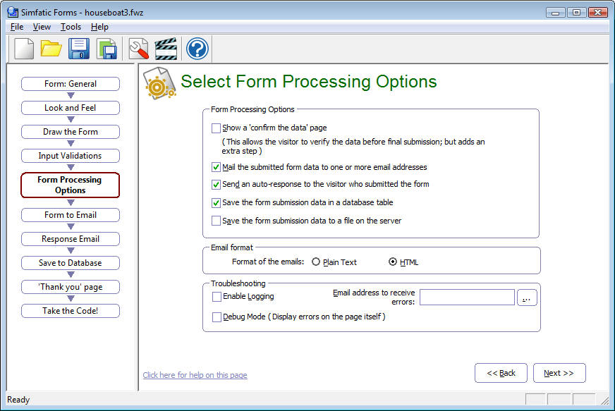Click the gears icon beside the page title
The height and width of the screenshot is (411, 615).
point(159,81)
